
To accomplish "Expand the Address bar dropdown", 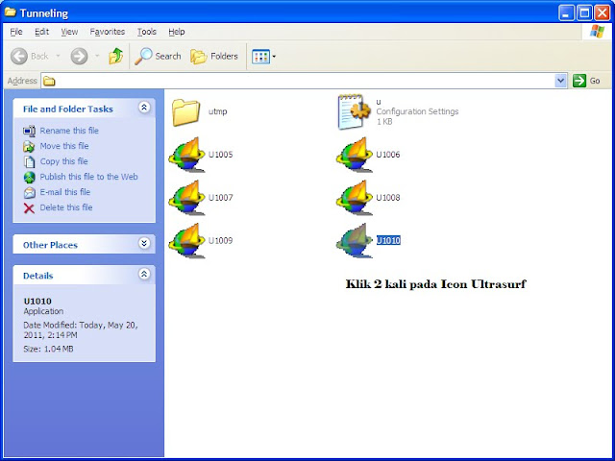I will tap(561, 81).
